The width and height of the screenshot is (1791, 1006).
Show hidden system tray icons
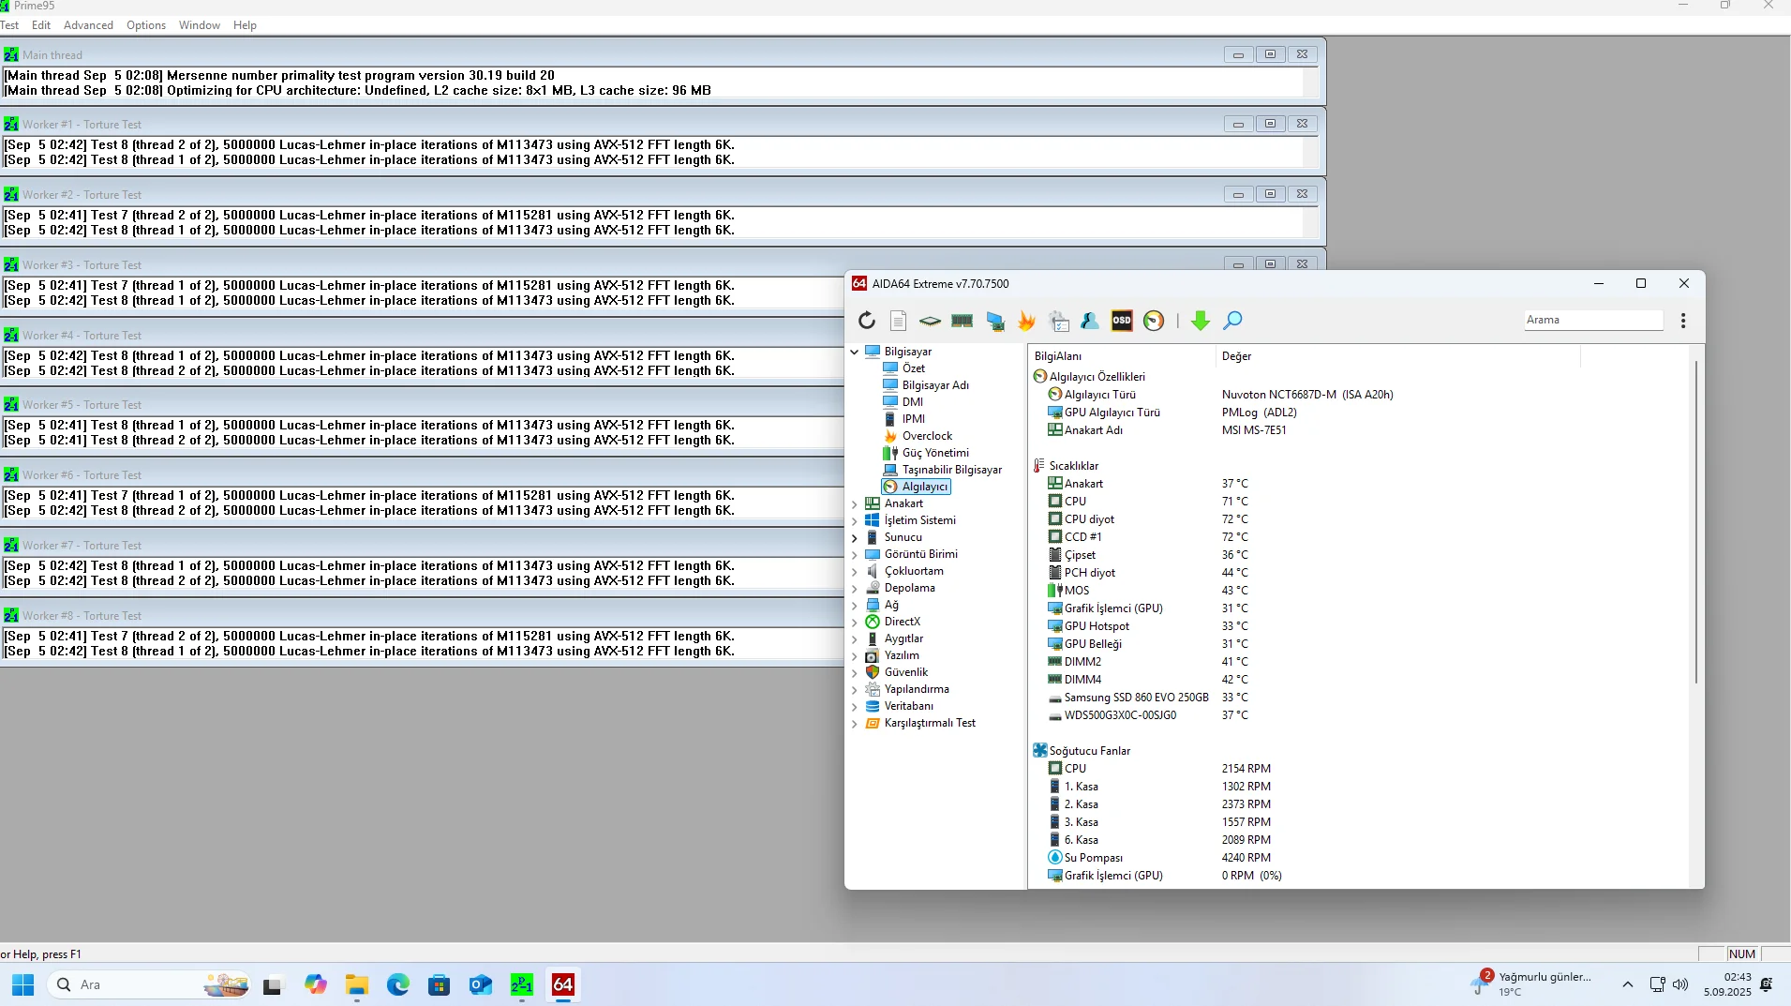(1628, 984)
